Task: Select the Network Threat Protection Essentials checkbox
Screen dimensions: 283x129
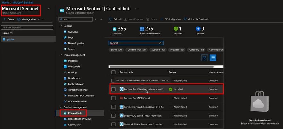Action: point(113,124)
